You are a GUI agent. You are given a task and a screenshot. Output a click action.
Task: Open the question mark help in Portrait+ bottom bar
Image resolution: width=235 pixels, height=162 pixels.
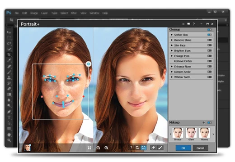point(131,148)
